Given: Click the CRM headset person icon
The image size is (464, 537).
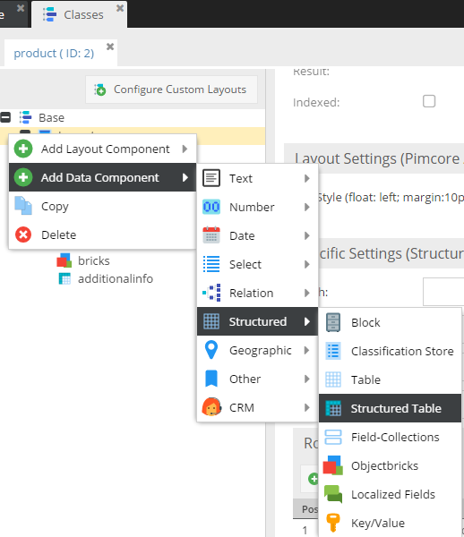Looking at the screenshot, I should point(211,407).
